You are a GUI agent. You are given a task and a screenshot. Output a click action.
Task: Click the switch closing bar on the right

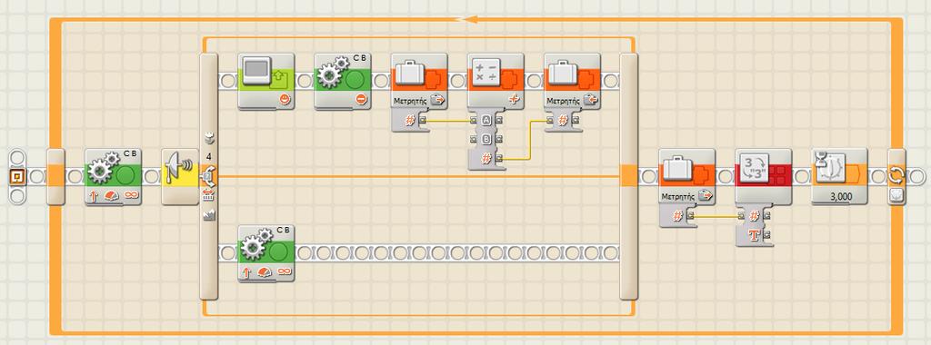pyautogui.click(x=628, y=177)
